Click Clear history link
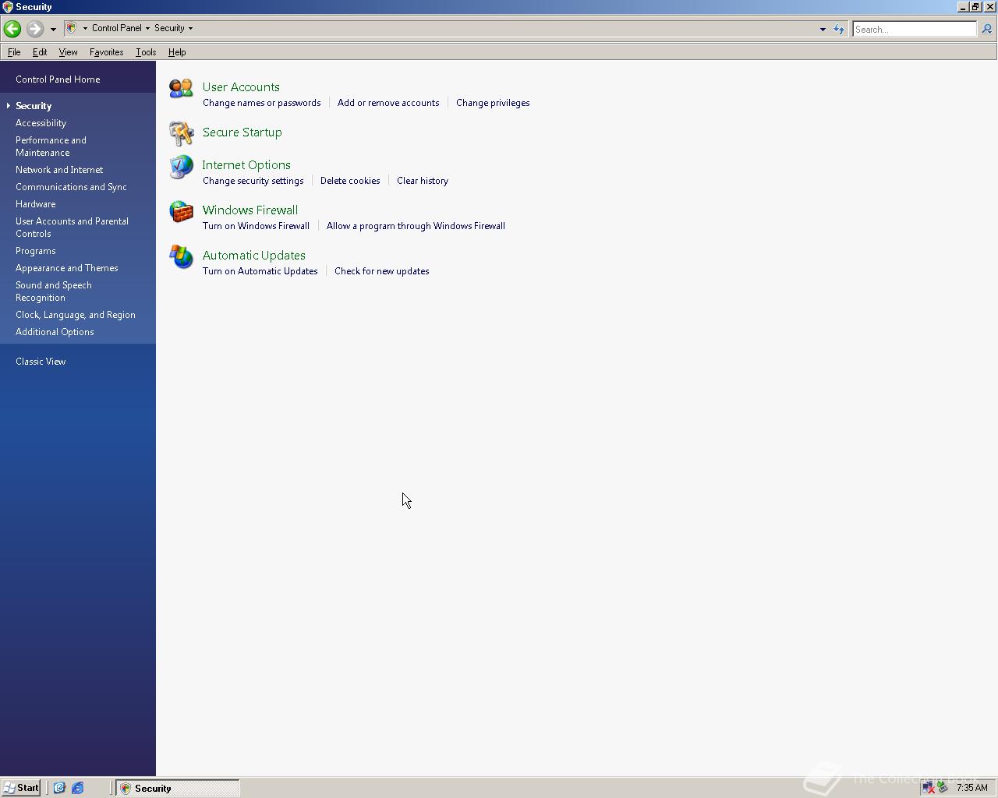Viewport: 998px width, 798px height. coord(423,181)
